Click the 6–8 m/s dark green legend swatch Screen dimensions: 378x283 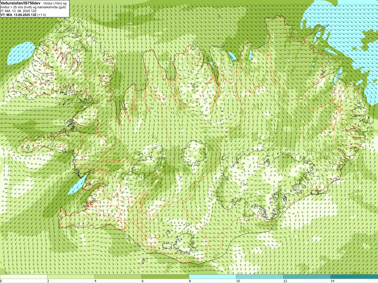coord(165,277)
